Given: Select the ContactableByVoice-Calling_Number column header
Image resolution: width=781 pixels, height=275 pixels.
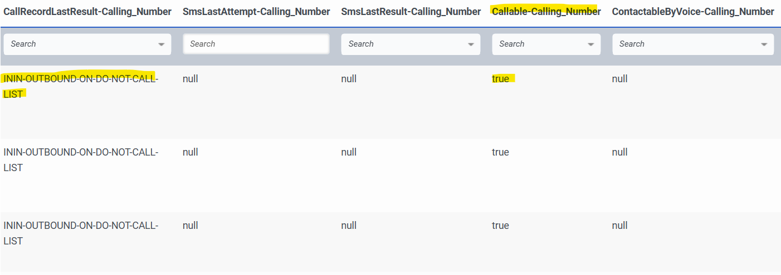Looking at the screenshot, I should tap(692, 12).
